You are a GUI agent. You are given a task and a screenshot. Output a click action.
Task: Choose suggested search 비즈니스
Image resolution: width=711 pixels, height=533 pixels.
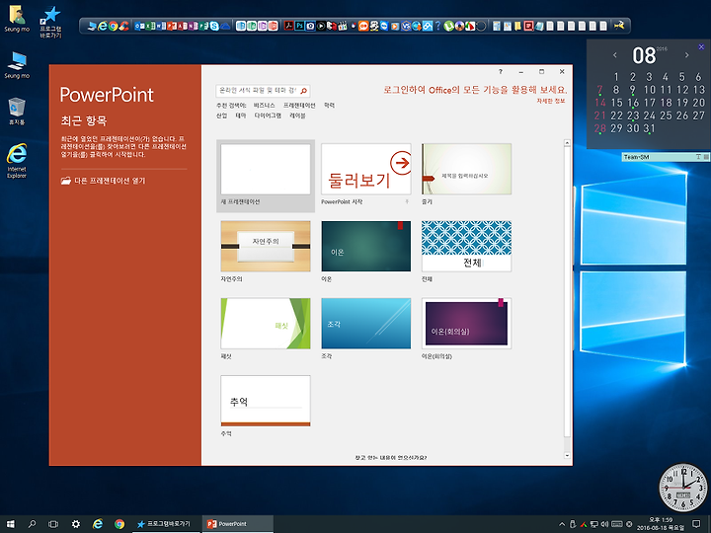265,106
